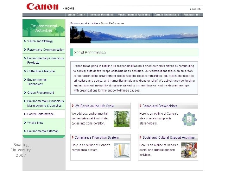Viewport: 228px width, 171px height.
Task: Open Environmentally Conscious Manufacturing & Logistics
Action: [46, 103]
